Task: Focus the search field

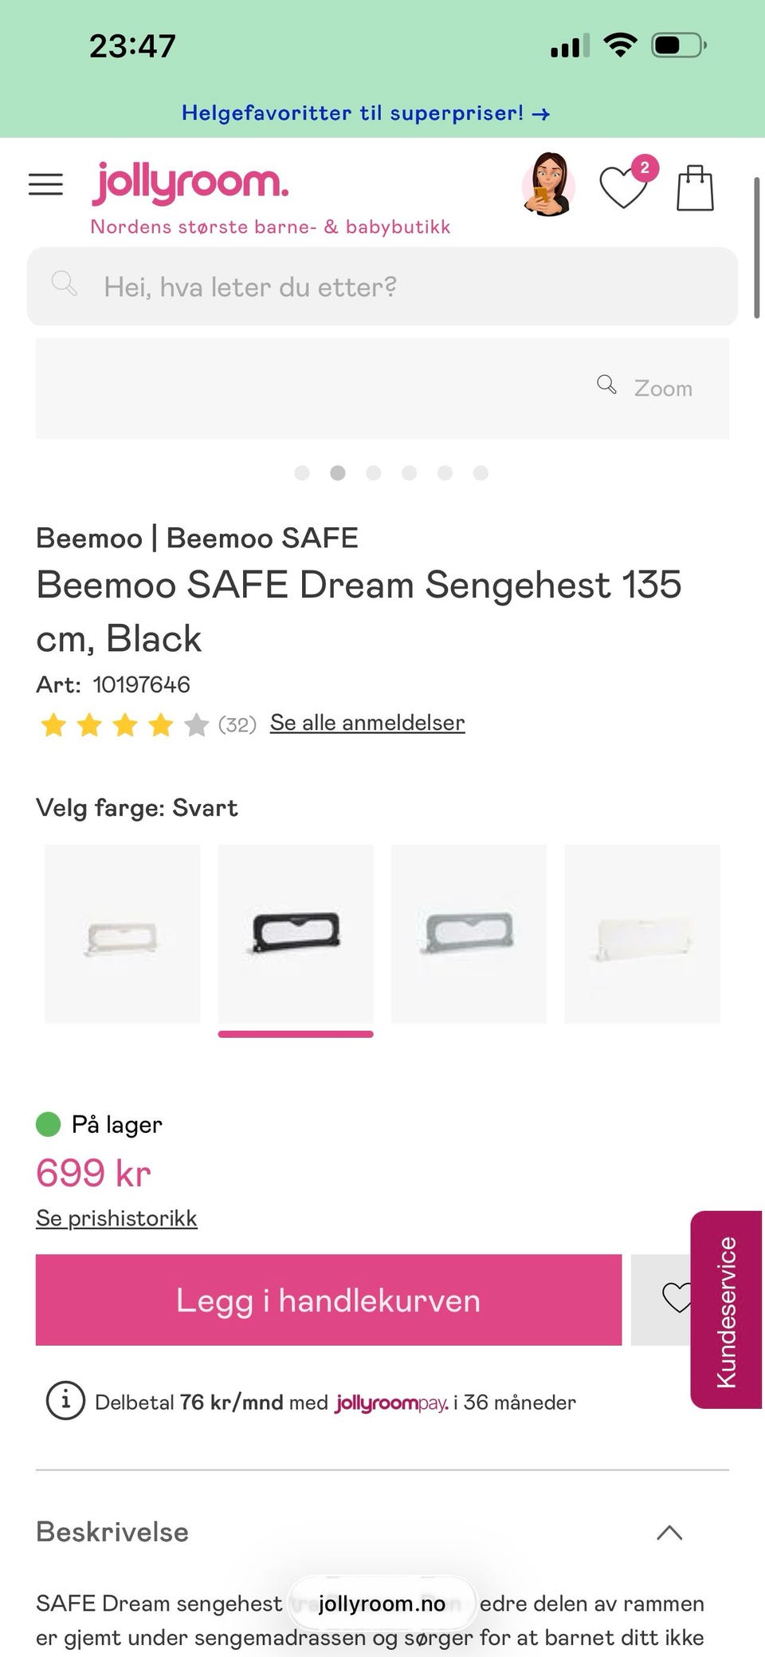Action: pos(382,286)
